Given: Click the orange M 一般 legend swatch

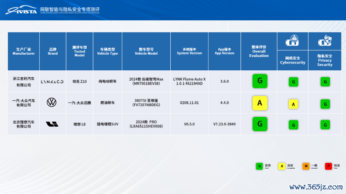Looking at the screenshot, I should tap(306, 166).
